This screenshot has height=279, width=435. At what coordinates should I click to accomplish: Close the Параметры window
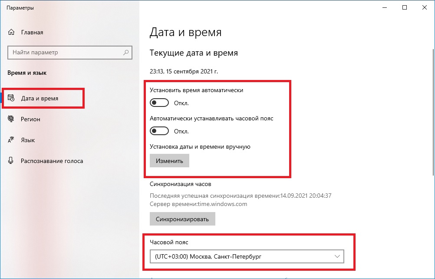tap(425, 7)
